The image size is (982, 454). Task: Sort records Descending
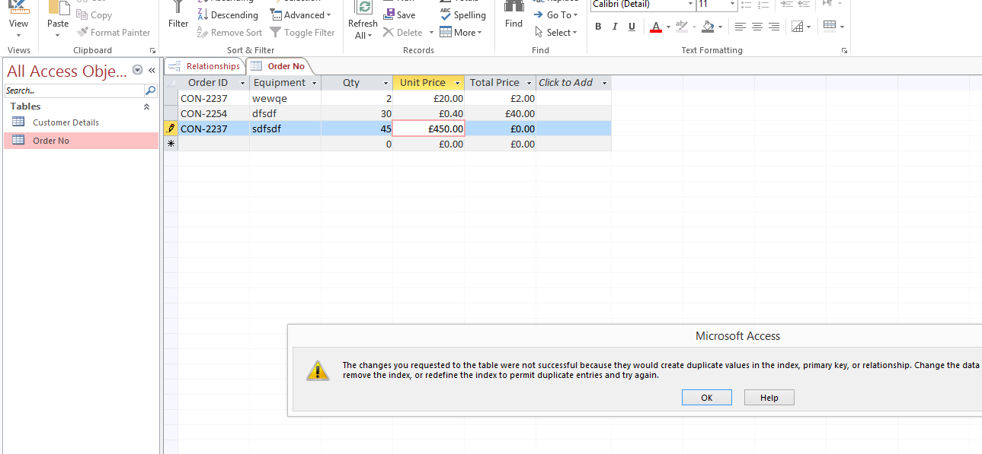227,15
